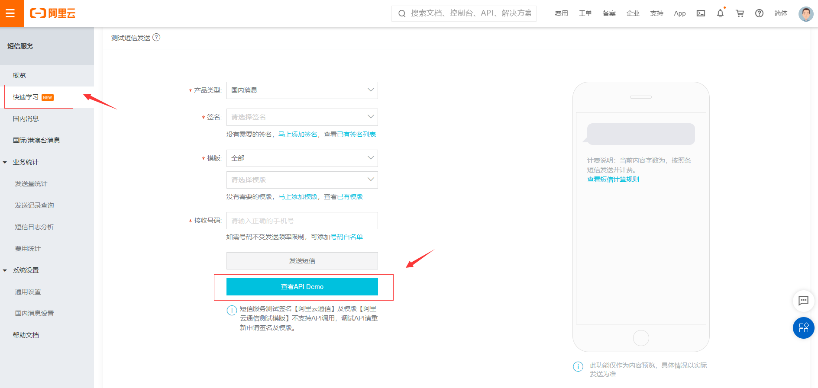Switch language via 简体
The height and width of the screenshot is (388, 818).
(x=781, y=13)
